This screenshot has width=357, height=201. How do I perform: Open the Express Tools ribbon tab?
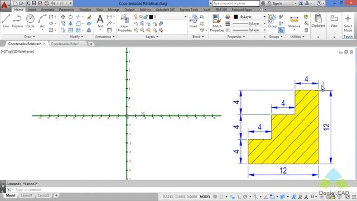click(189, 9)
